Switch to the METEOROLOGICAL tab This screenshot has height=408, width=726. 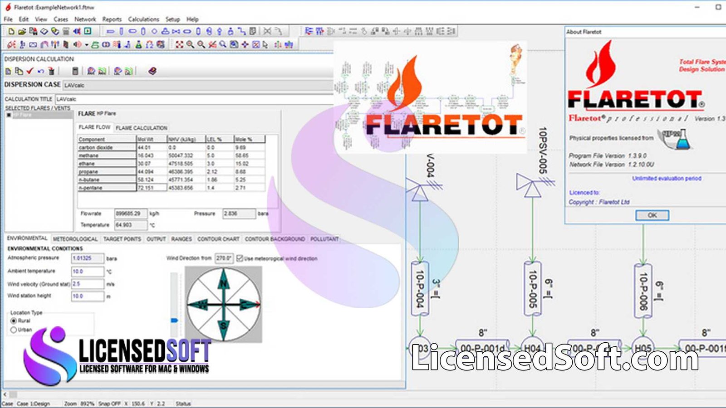coord(75,239)
